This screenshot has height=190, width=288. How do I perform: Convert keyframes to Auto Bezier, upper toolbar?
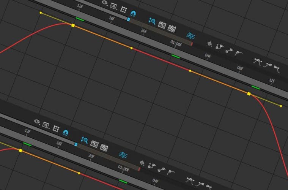pyautogui.click(x=238, y=53)
